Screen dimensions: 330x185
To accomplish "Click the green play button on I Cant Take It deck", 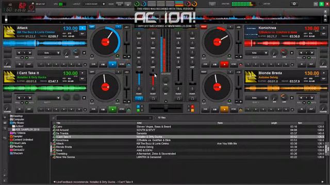I will coord(112,109).
